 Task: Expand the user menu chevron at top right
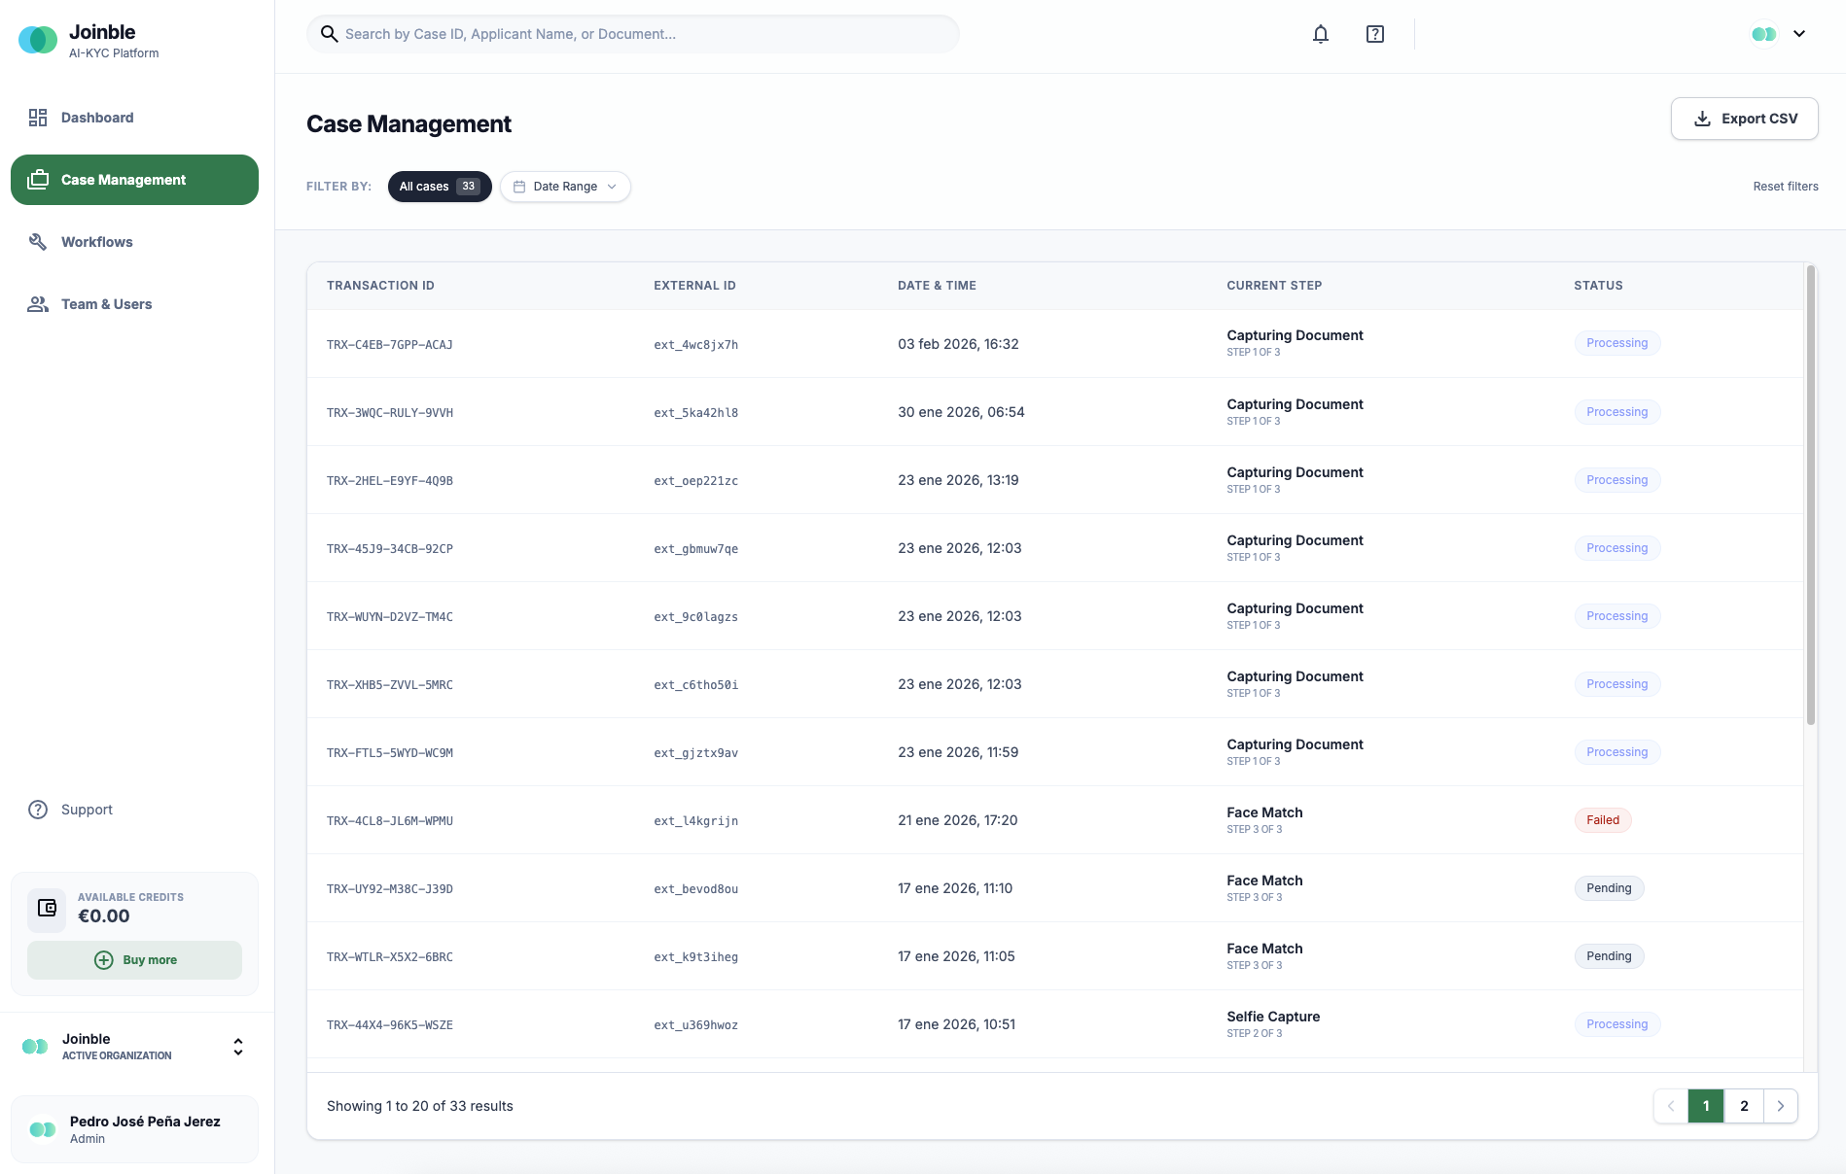[x=1800, y=33]
